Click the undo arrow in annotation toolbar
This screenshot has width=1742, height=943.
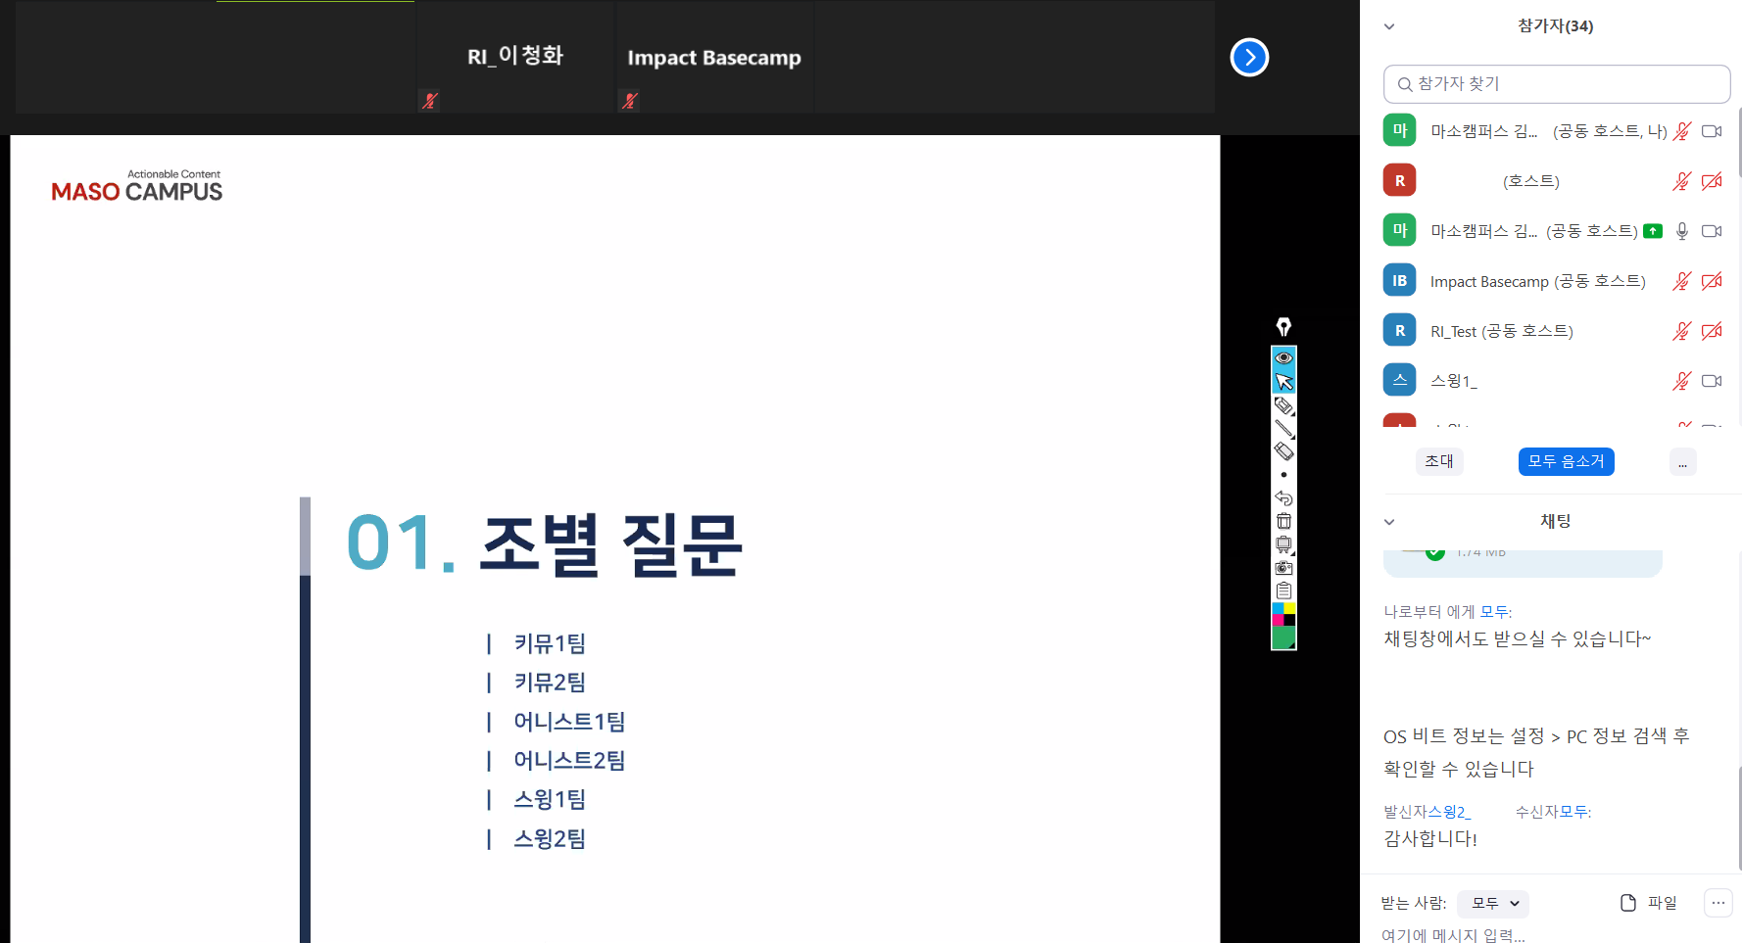tap(1283, 498)
